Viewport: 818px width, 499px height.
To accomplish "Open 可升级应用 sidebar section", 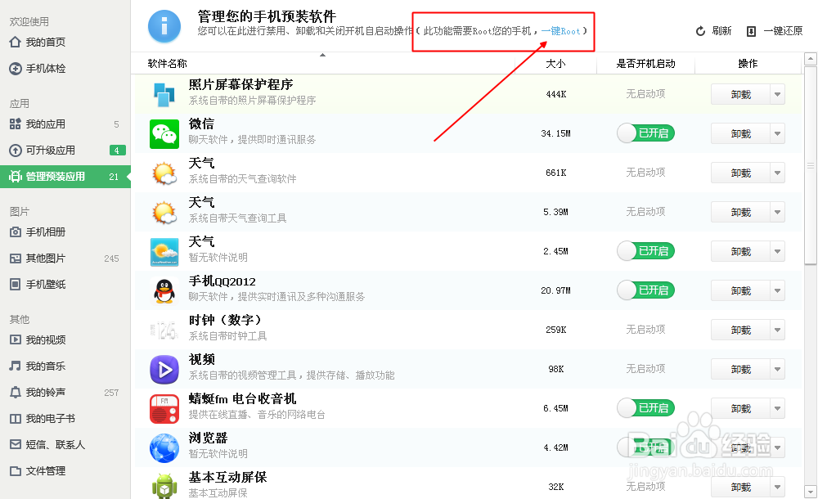I will (65, 151).
